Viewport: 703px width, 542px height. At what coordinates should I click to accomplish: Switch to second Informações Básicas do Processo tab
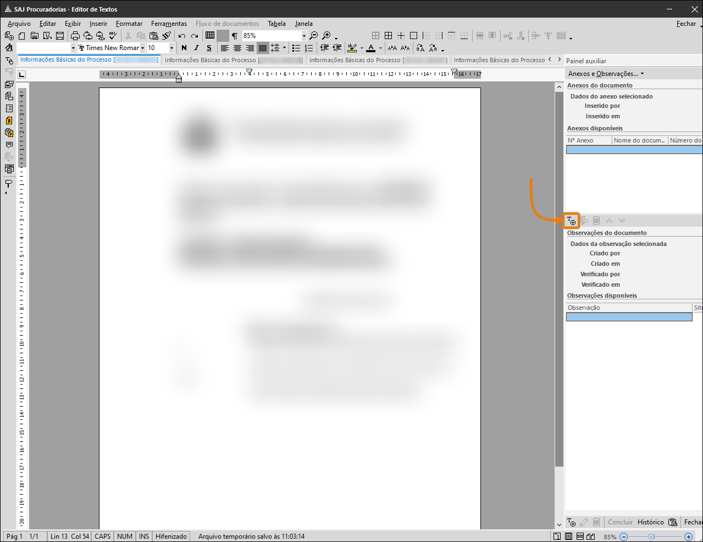233,60
